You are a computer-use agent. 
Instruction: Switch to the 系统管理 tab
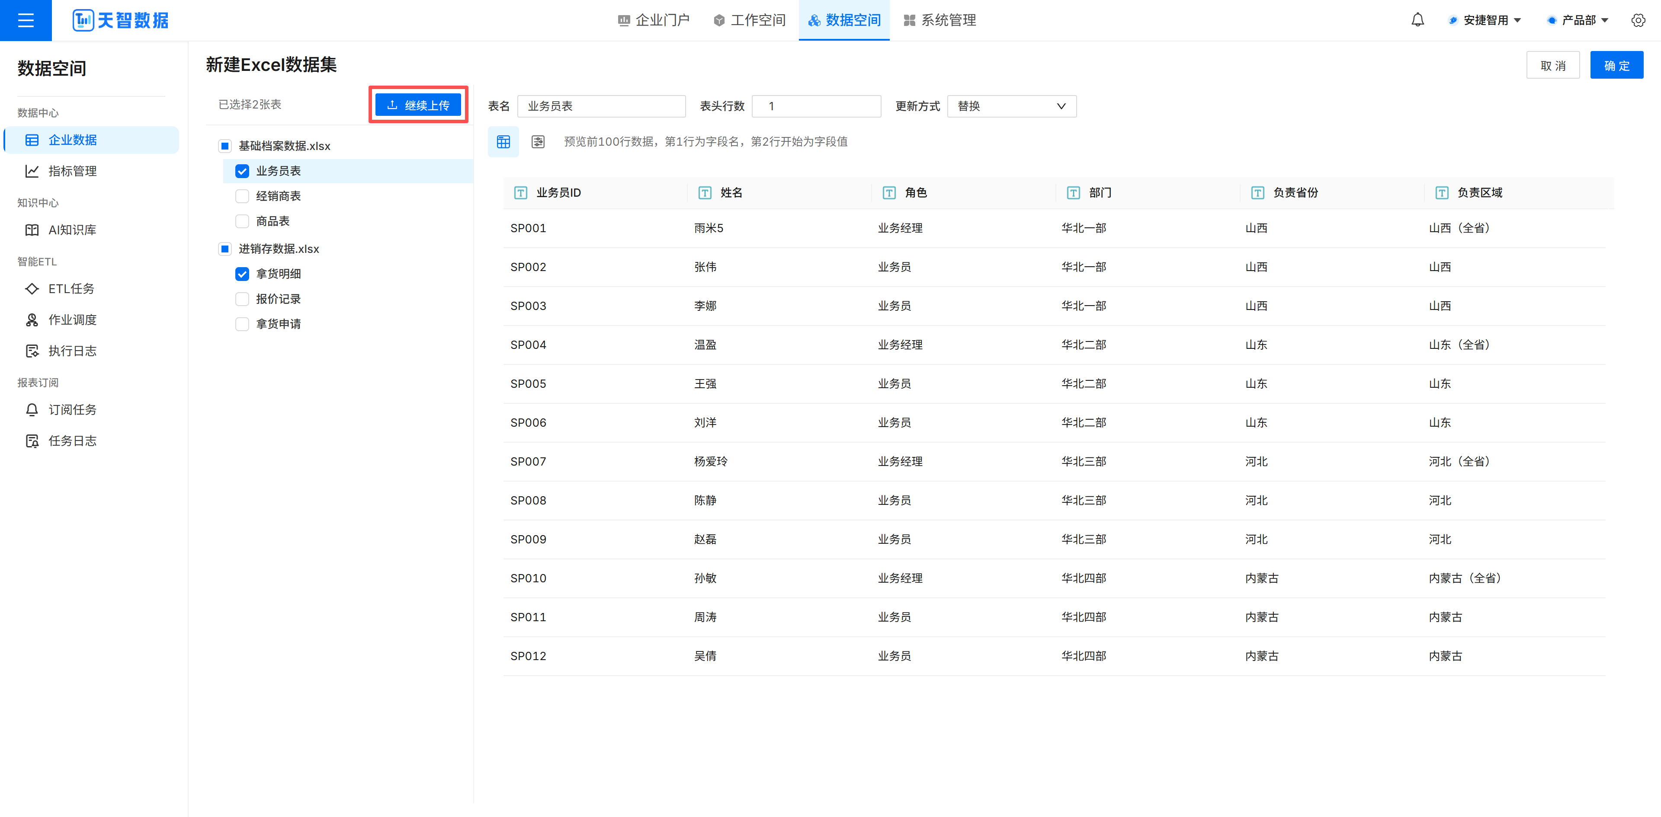pyautogui.click(x=940, y=21)
